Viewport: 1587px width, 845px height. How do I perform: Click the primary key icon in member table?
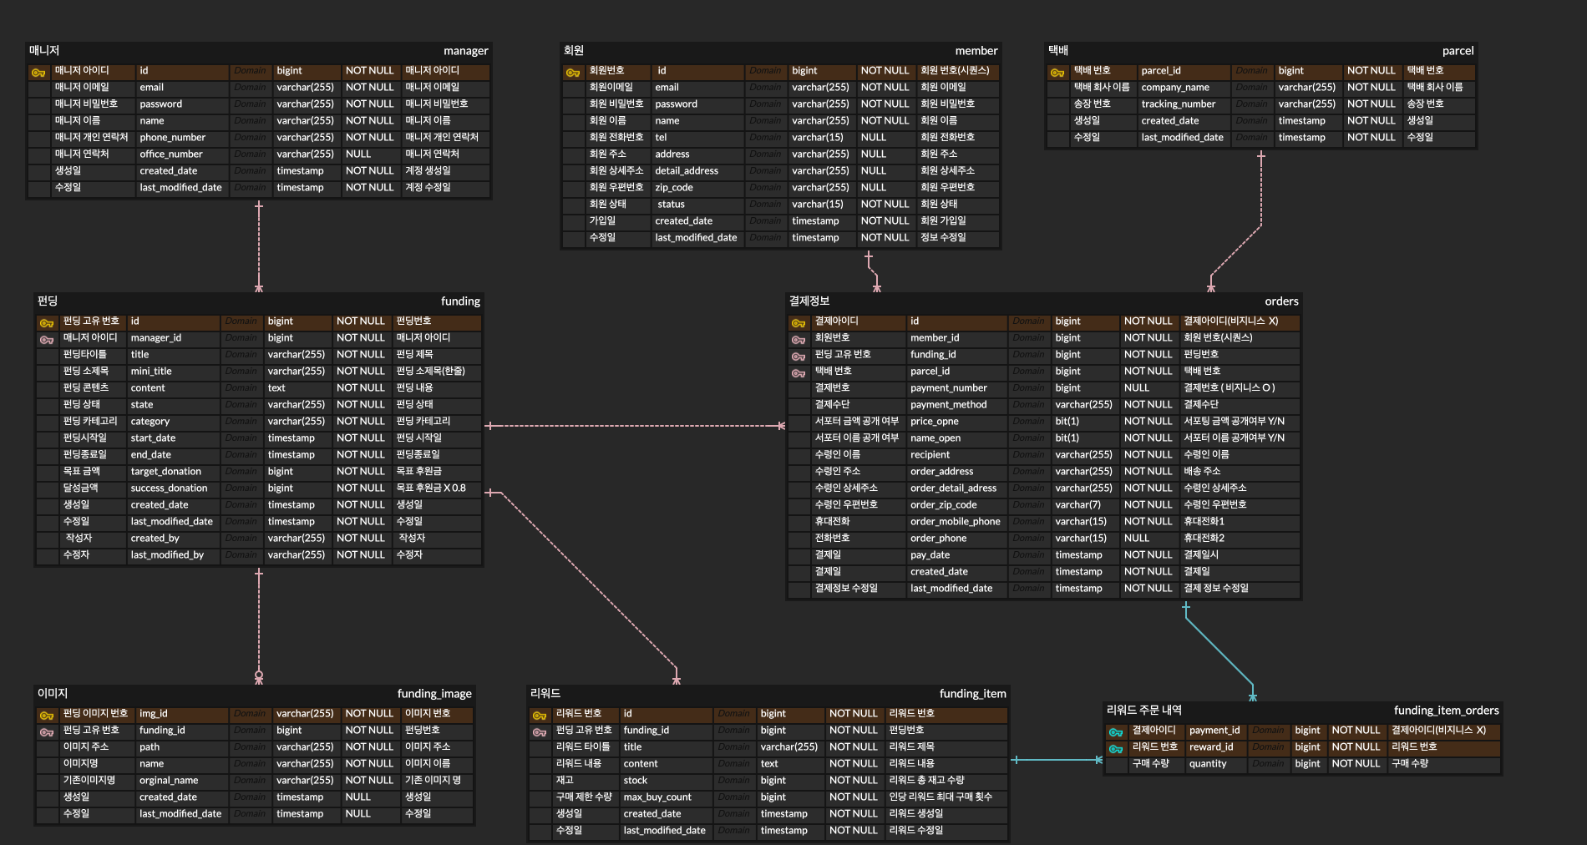573,73
